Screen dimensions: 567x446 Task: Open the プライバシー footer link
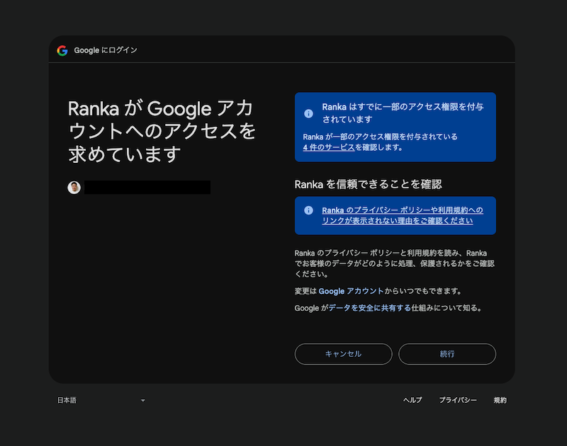pyautogui.click(x=459, y=400)
